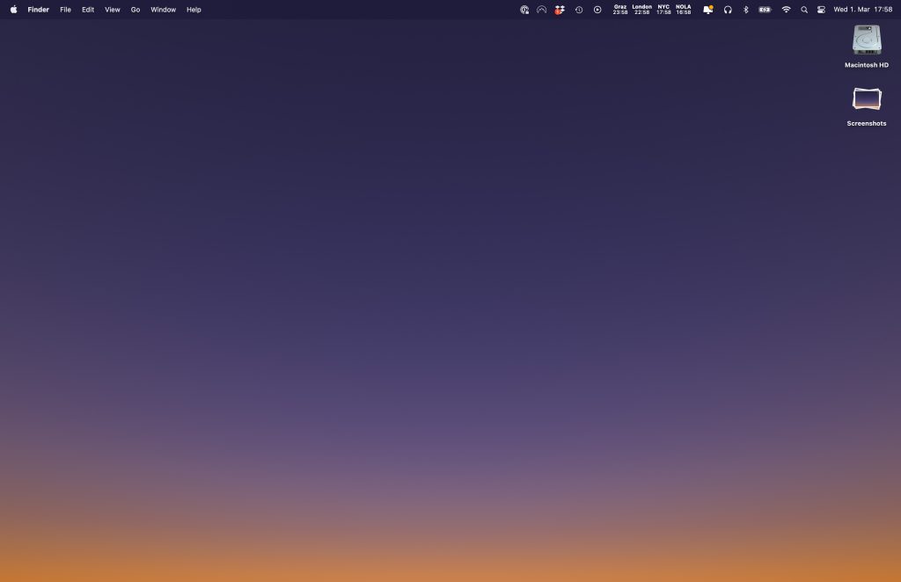The image size is (901, 582).
Task: Open the View menu
Action: click(113, 10)
